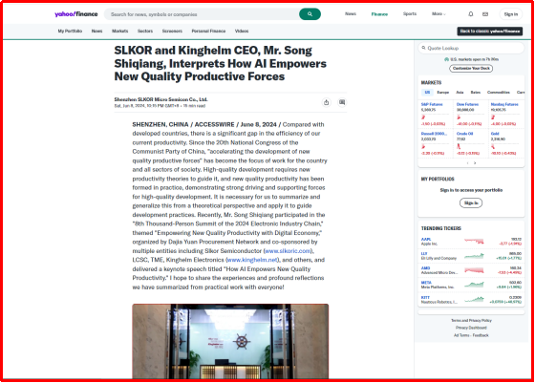Click the AAPL sparkline chart
Screen dimensions: 535x383
click(474, 241)
